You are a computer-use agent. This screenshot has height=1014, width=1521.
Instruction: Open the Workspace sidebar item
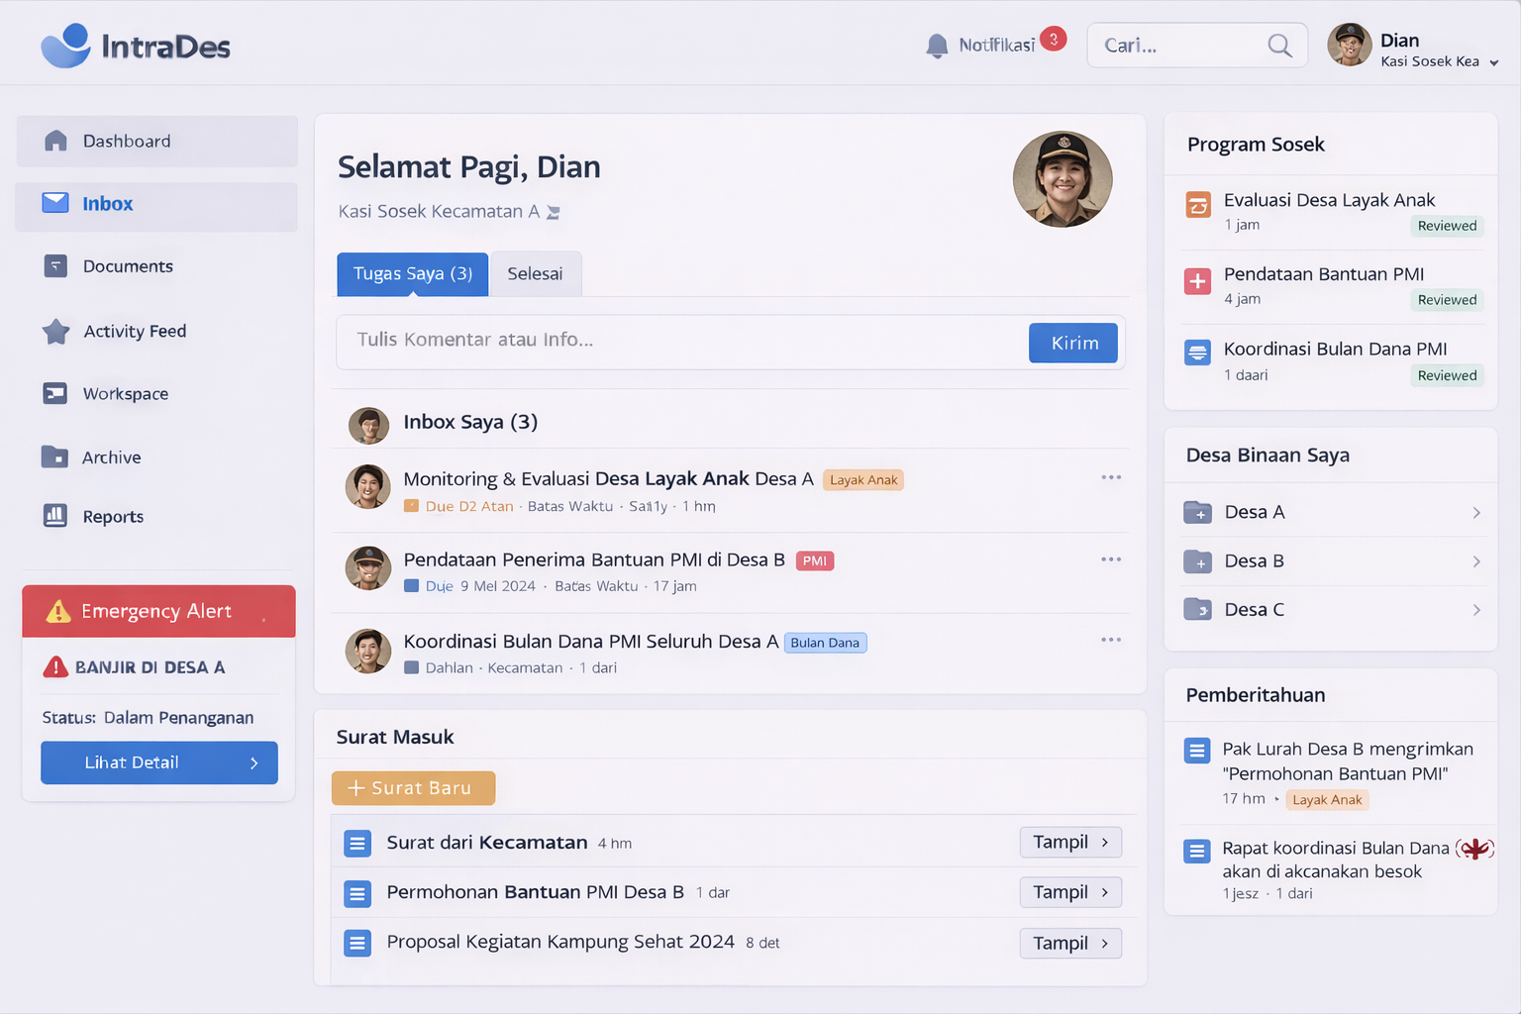(126, 394)
